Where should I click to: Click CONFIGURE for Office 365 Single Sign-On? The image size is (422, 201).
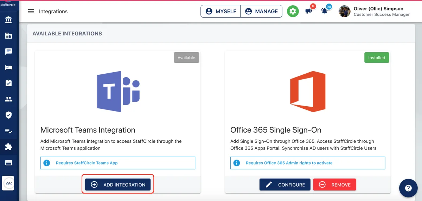[x=285, y=185]
